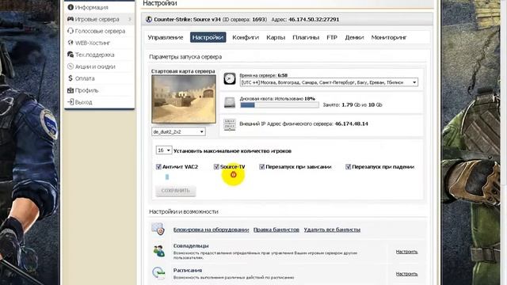This screenshot has width=507, height=285.
Task: Click the dollar icon for Оплата
Action: click(x=71, y=78)
